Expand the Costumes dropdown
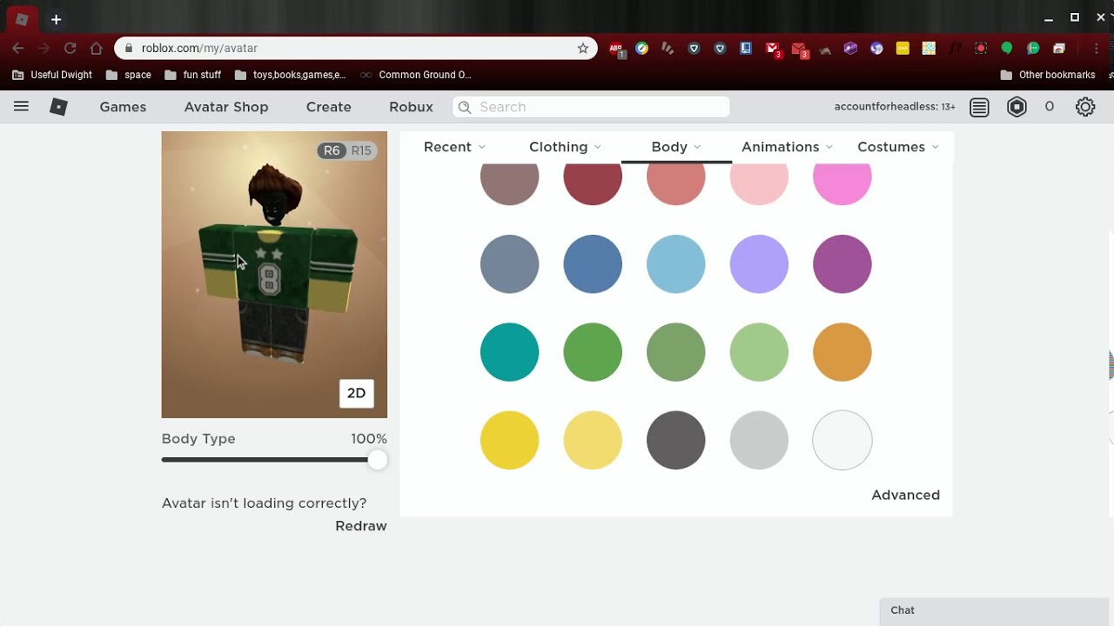Viewport: 1114px width, 626px height. (x=897, y=147)
